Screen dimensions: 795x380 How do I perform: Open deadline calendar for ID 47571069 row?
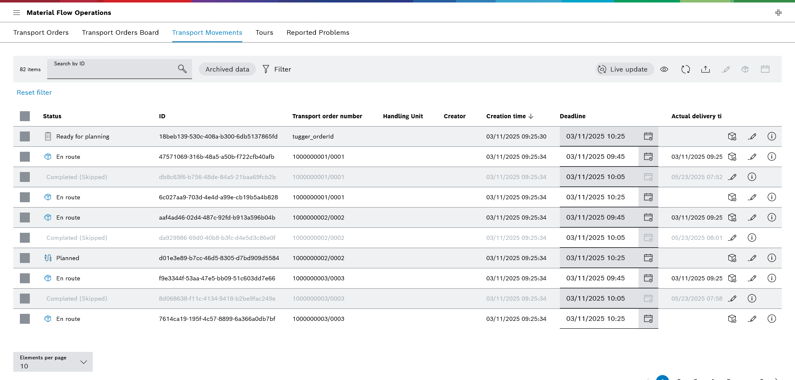(x=648, y=157)
